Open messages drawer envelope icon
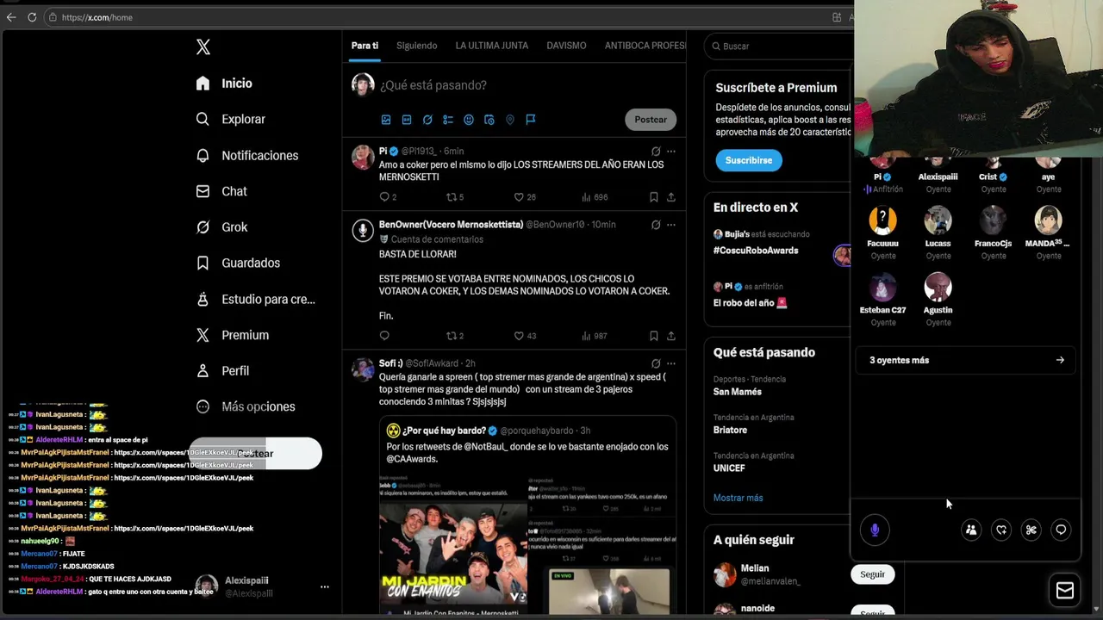 1065,590
